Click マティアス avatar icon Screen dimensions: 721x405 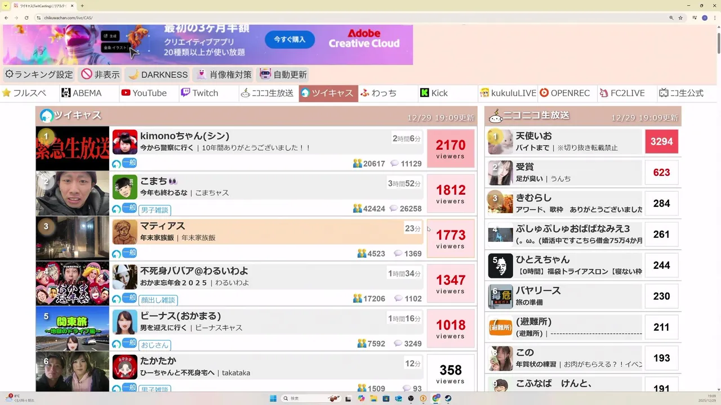coord(124,232)
